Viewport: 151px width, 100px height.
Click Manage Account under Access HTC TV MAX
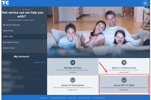(124, 90)
